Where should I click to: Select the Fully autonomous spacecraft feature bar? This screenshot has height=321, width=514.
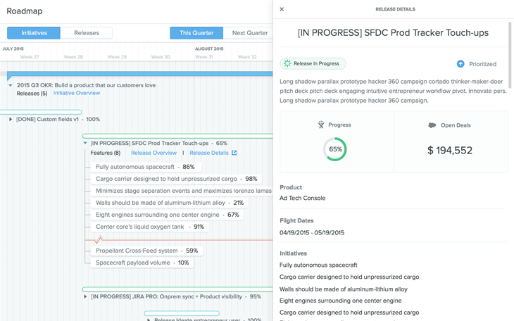(x=145, y=167)
